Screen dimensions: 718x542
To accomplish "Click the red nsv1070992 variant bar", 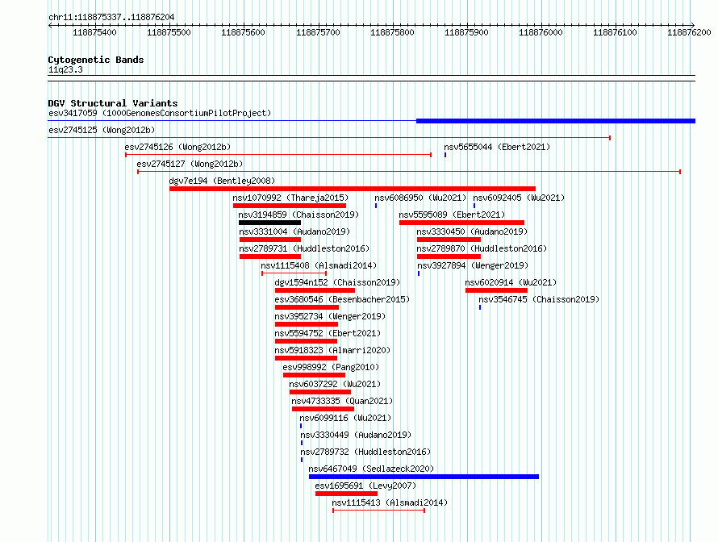I will 290,206.
